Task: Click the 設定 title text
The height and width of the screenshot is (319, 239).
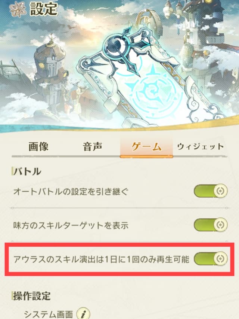Action: (44, 9)
